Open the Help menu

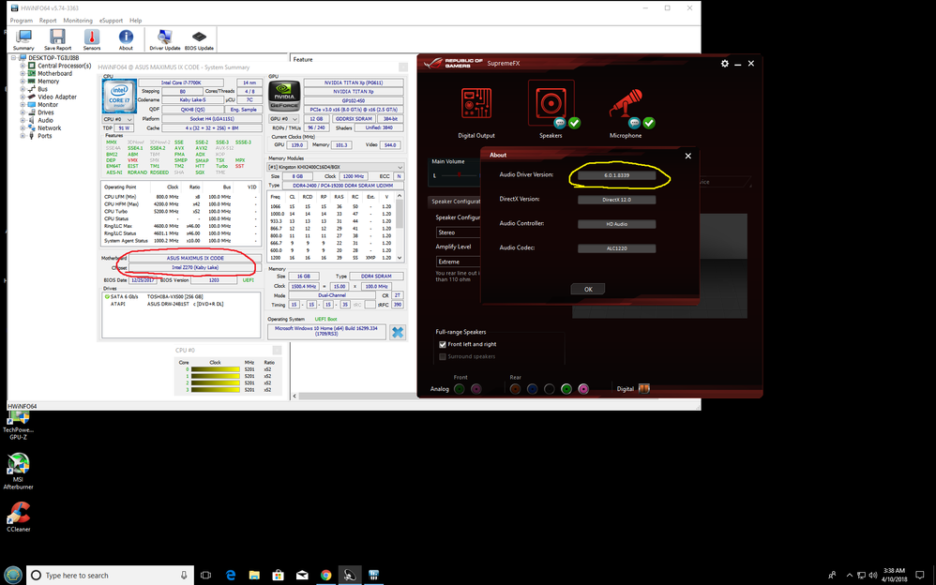pyautogui.click(x=135, y=21)
